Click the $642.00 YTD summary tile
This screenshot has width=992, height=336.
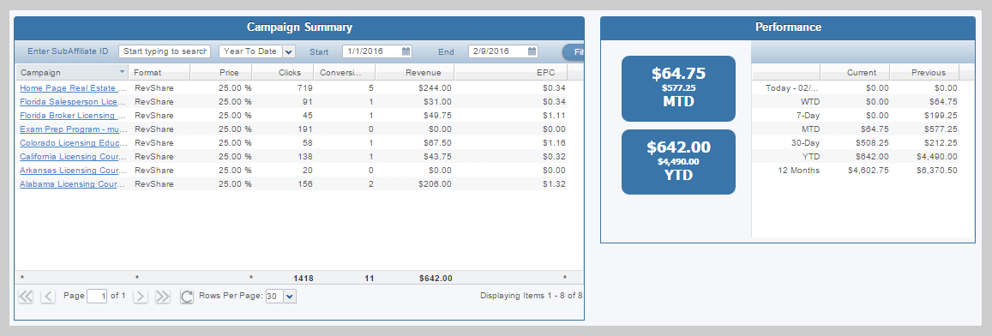tap(678, 162)
